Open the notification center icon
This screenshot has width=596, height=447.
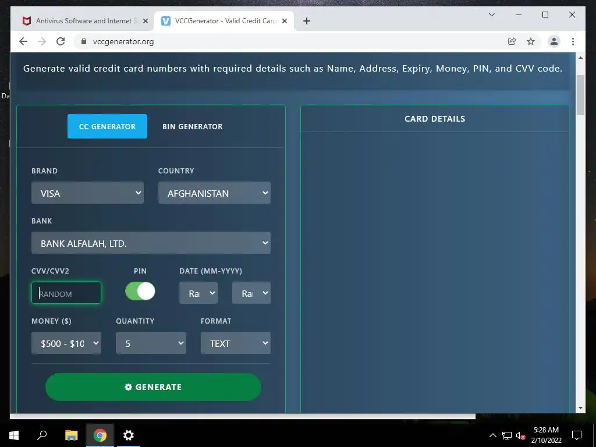[x=577, y=435]
